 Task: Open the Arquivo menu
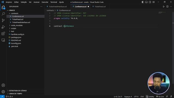click(x=9, y=2)
